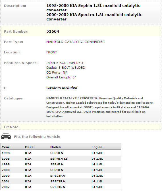Click the Make column header
Image resolution: width=162 pixels, height=196 pixels.
click(x=30, y=147)
